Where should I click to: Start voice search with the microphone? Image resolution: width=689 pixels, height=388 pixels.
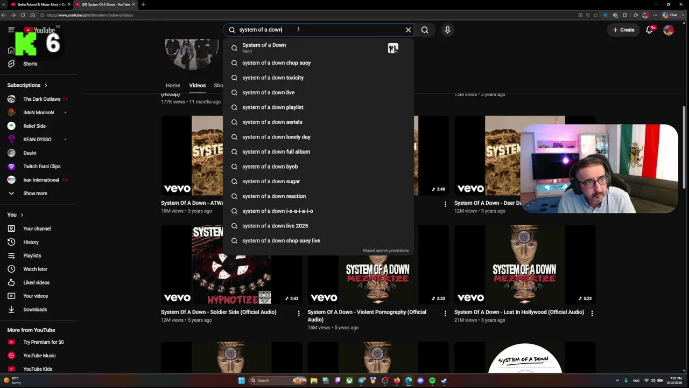pyautogui.click(x=447, y=30)
